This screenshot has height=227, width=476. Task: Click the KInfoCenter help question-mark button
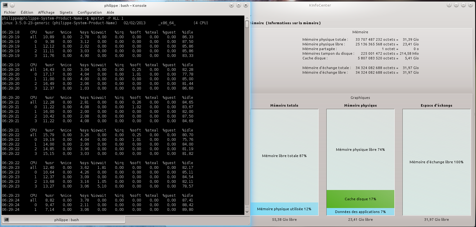449,5
